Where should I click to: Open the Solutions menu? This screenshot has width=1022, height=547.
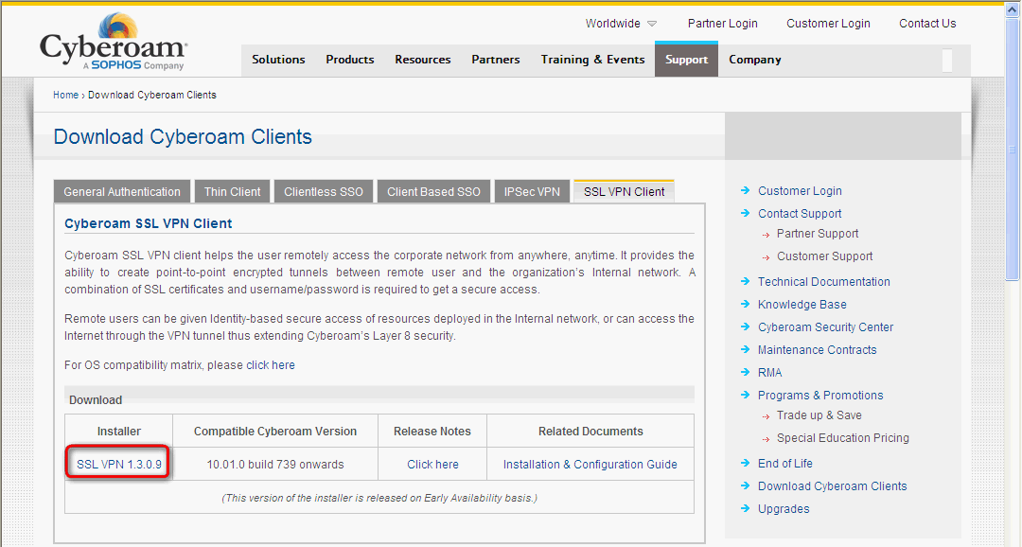[x=278, y=60]
